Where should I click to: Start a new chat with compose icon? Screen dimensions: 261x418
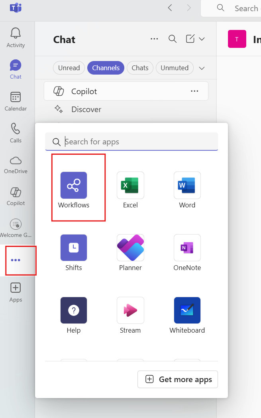[190, 39]
